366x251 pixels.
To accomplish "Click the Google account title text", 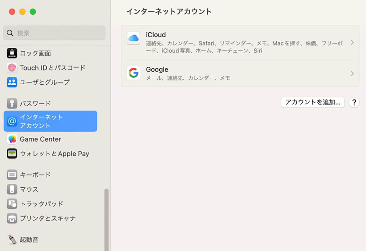I will pos(157,69).
